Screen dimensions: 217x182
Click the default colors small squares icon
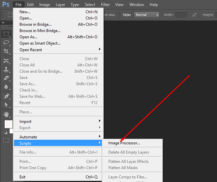(6, 132)
